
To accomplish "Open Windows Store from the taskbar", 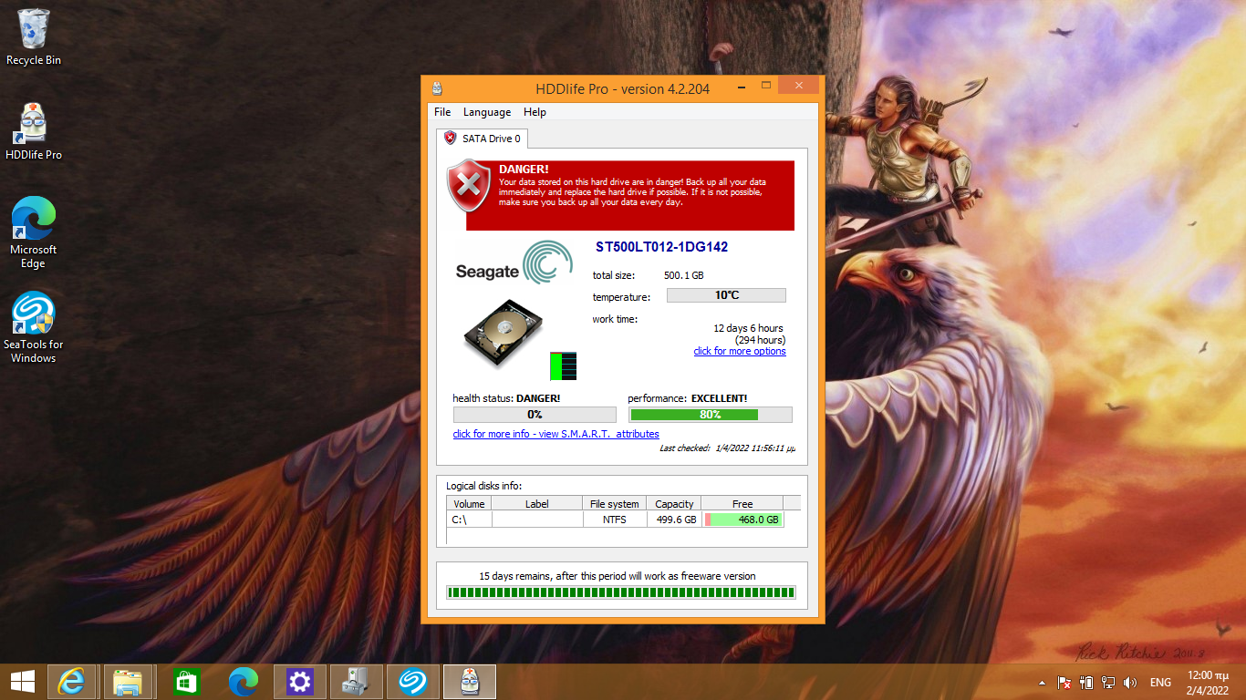I will coord(186,682).
